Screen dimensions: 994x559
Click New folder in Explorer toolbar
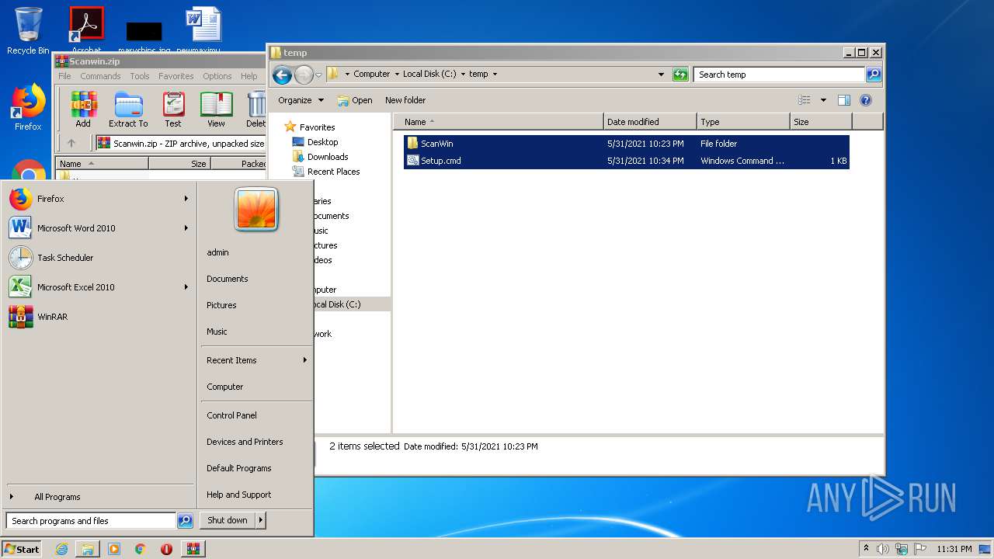pyautogui.click(x=405, y=100)
